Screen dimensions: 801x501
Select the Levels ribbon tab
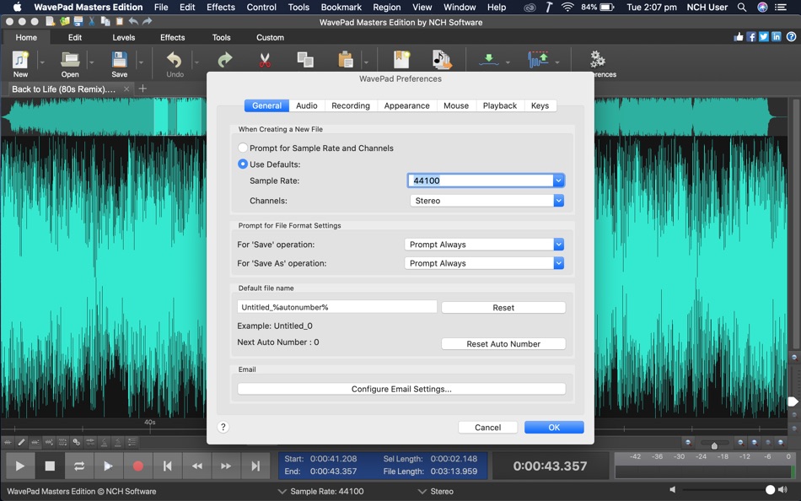(x=124, y=37)
